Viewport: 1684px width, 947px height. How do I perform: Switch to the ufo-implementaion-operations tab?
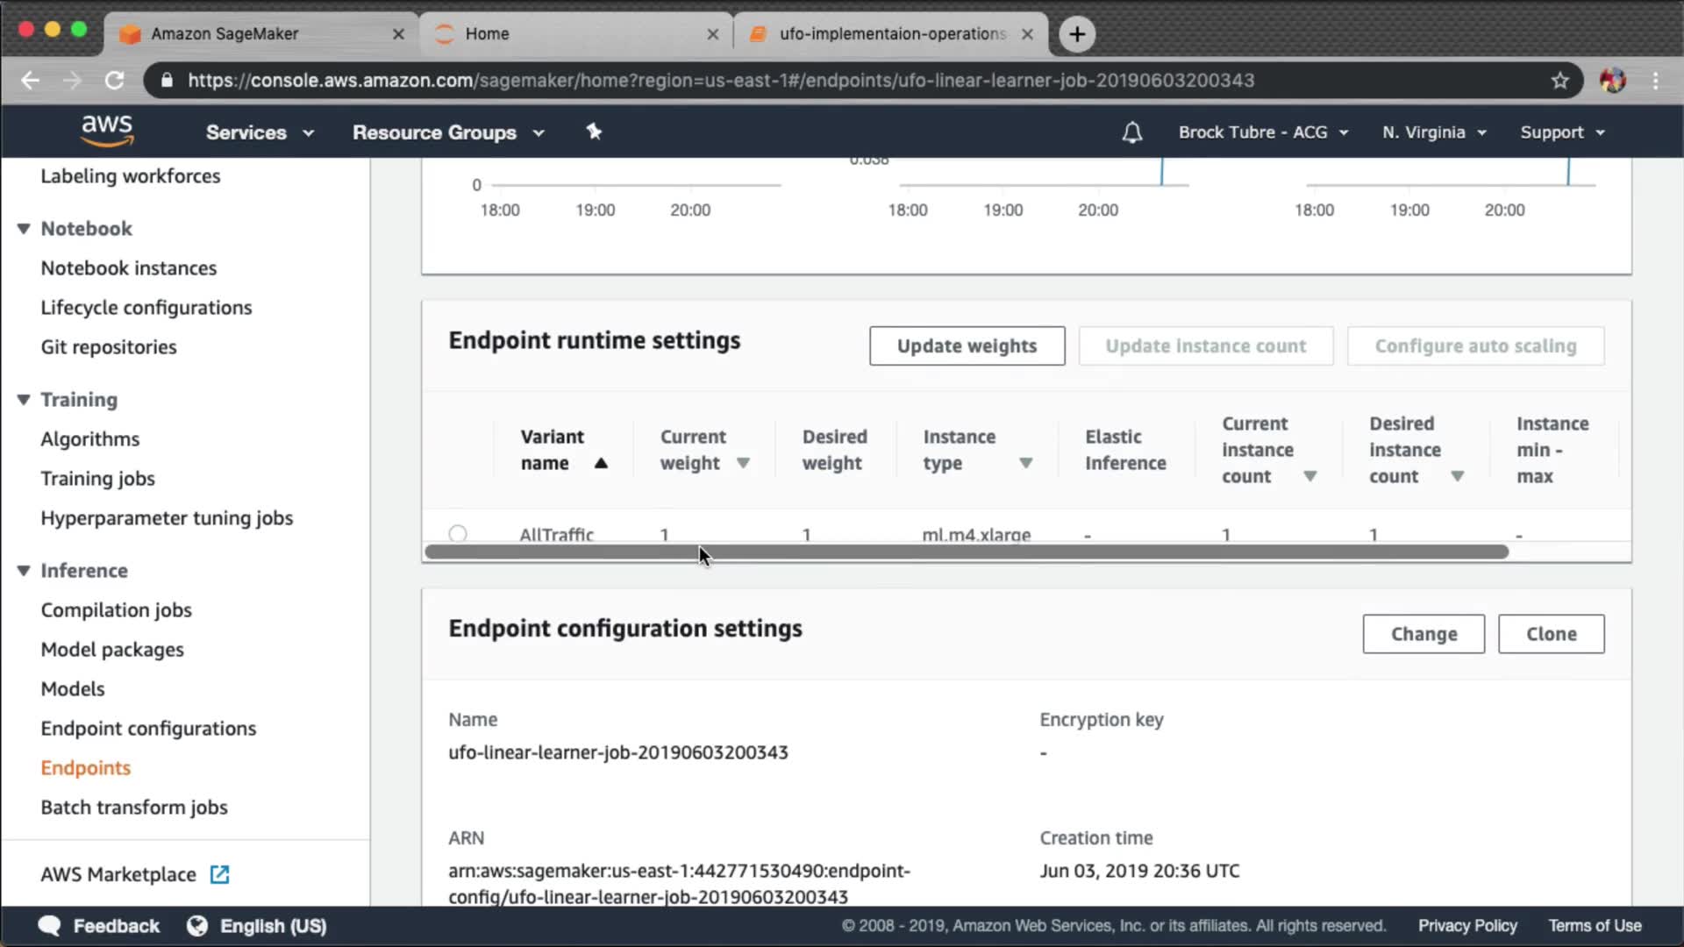(x=890, y=34)
